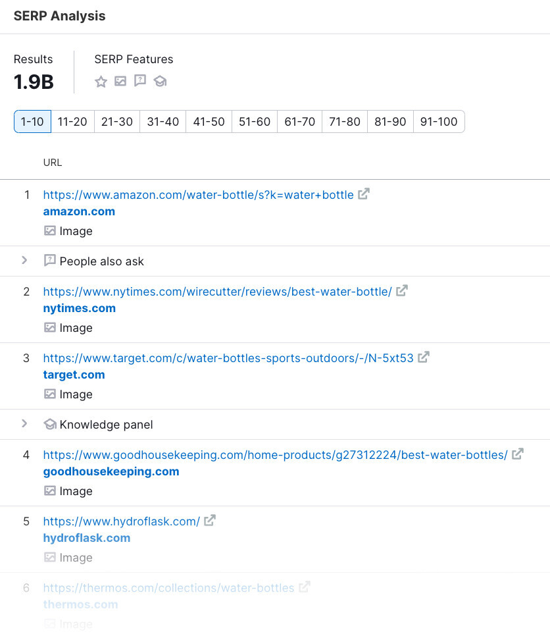
Task: Click the Image icon on the target.com result
Action: tap(49, 394)
